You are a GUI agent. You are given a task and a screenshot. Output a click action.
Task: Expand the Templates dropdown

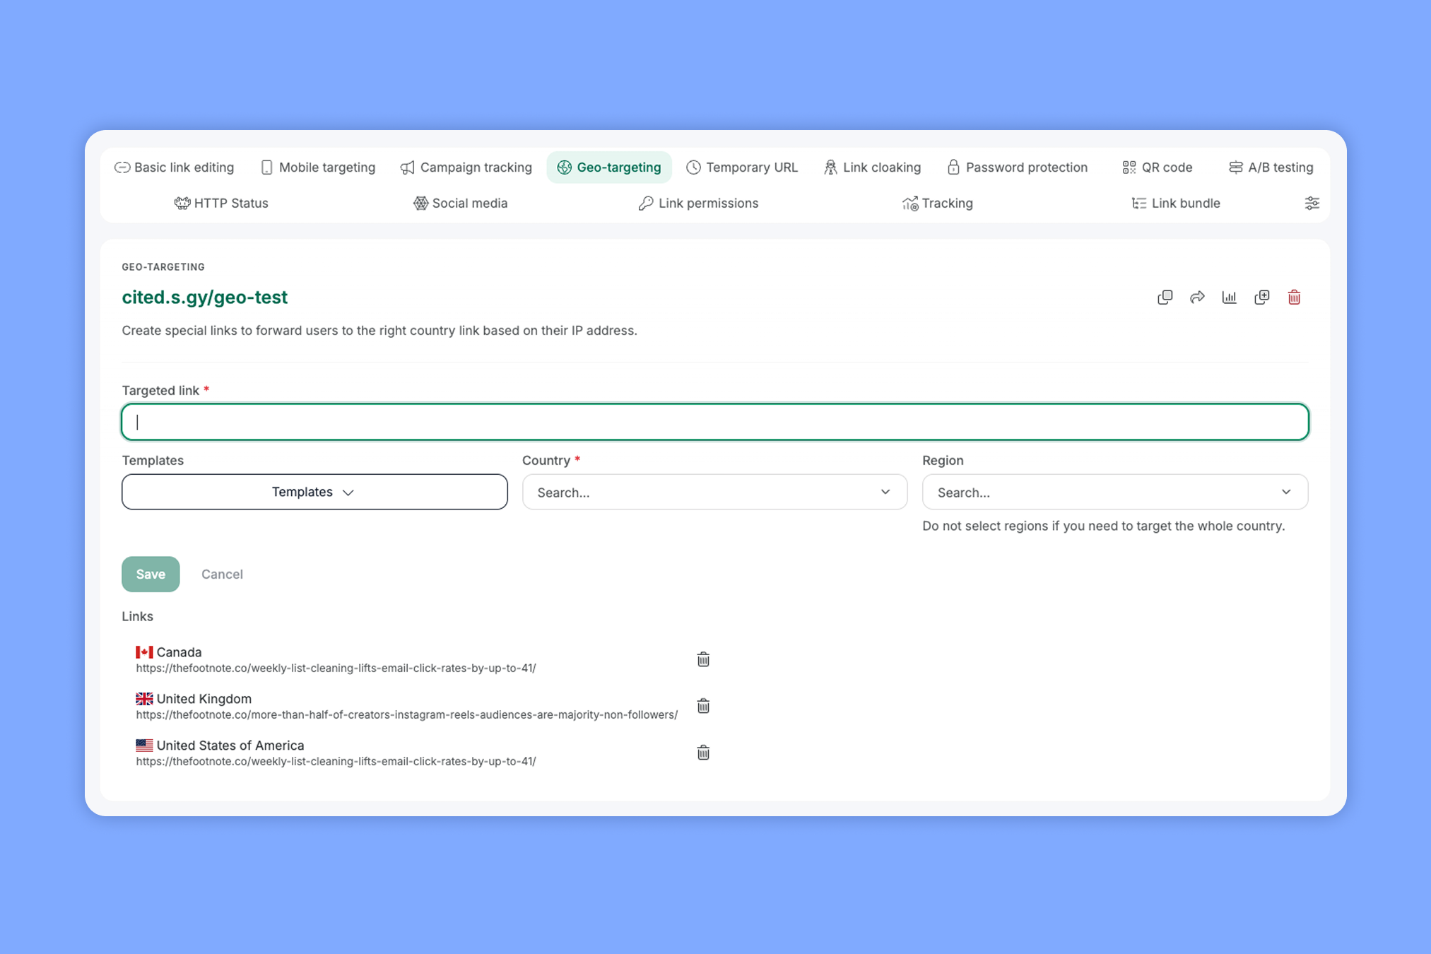[314, 492]
